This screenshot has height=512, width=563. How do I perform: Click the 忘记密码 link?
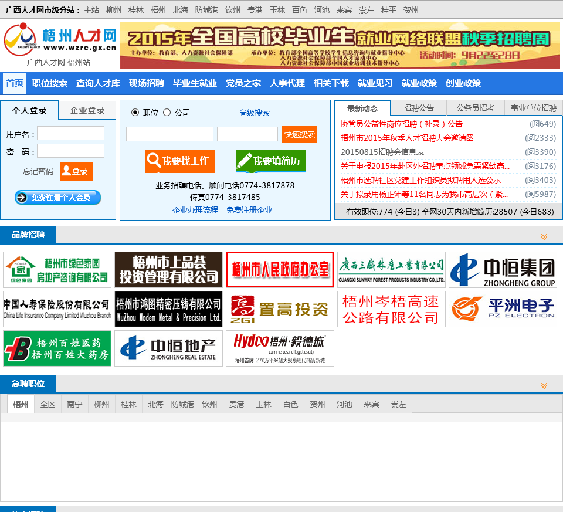[38, 171]
